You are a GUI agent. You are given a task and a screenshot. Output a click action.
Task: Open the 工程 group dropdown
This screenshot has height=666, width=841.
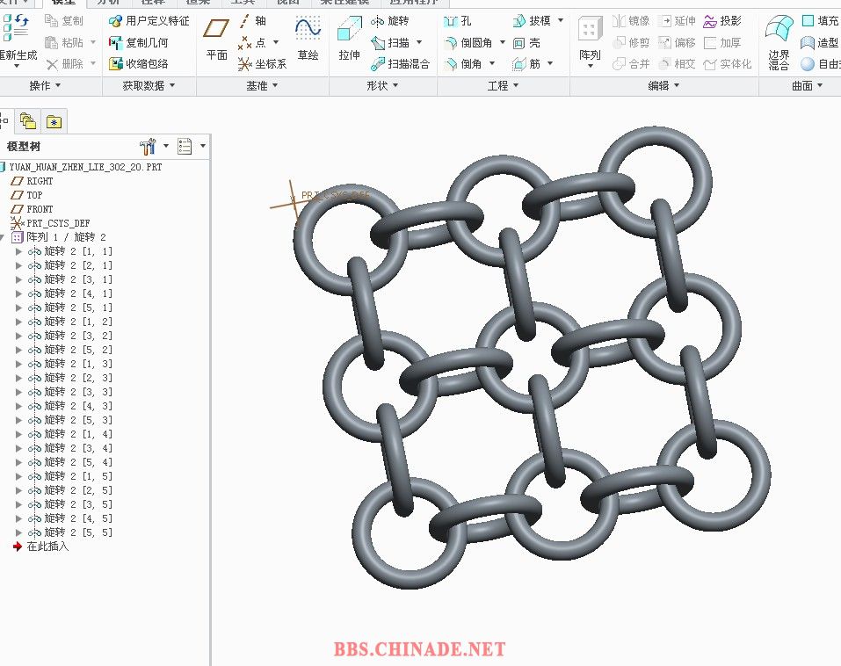[503, 85]
